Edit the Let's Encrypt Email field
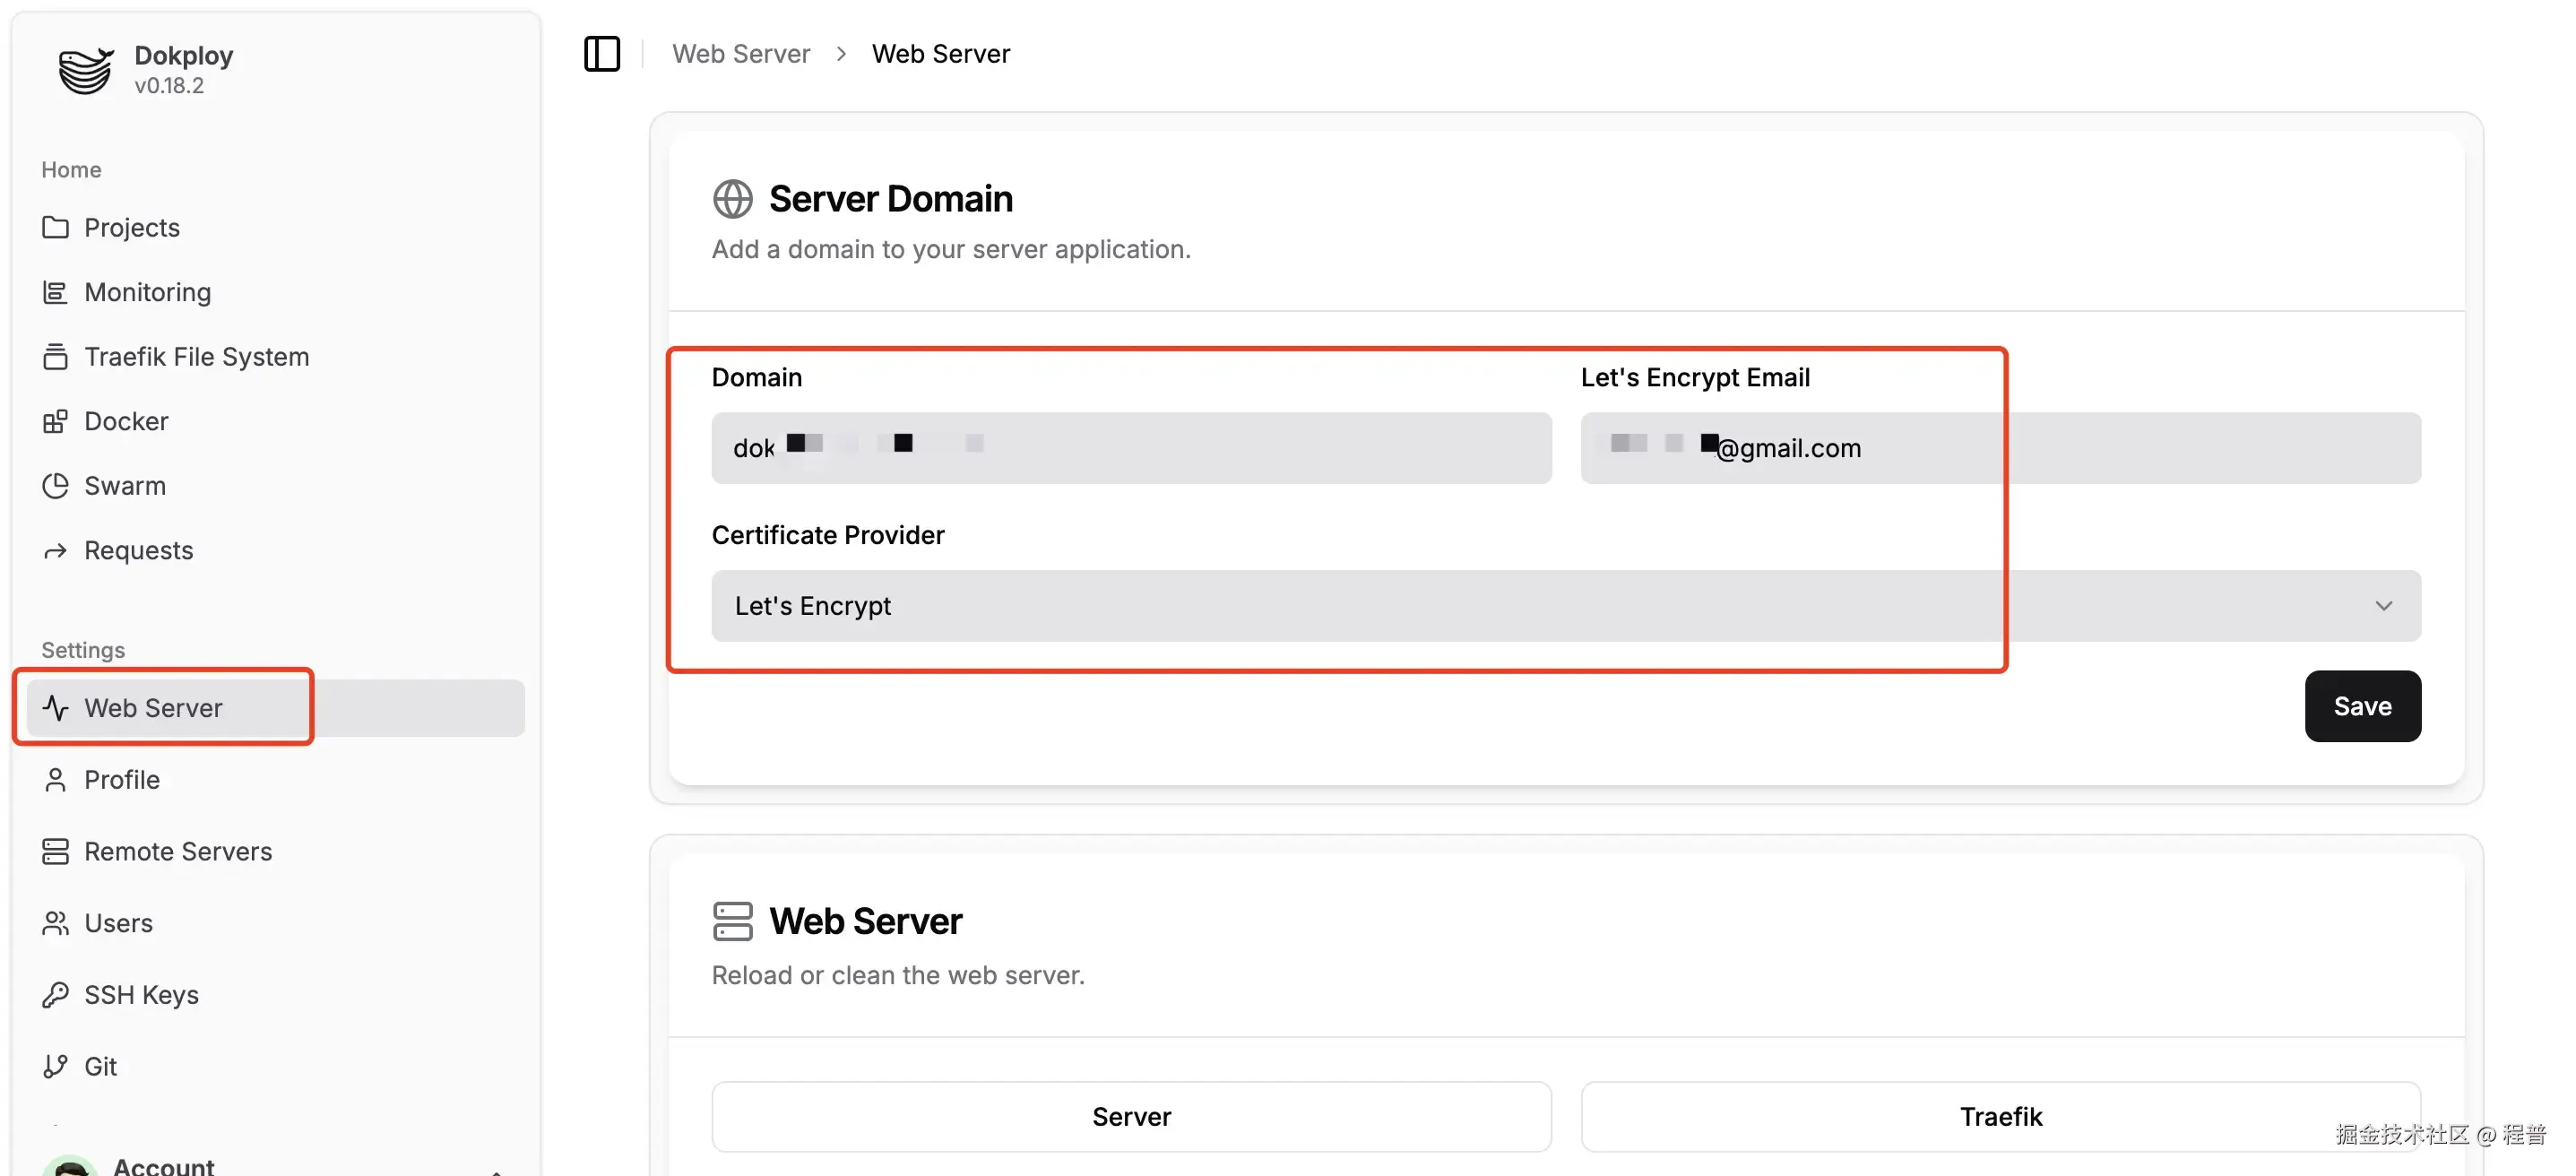 pos(2000,448)
